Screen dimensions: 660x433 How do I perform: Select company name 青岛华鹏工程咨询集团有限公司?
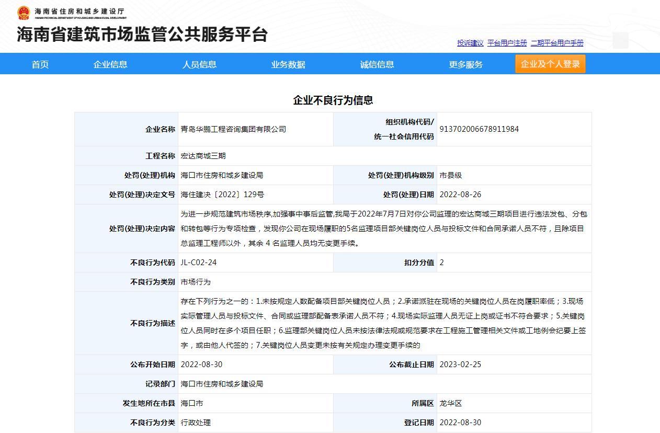coord(233,129)
